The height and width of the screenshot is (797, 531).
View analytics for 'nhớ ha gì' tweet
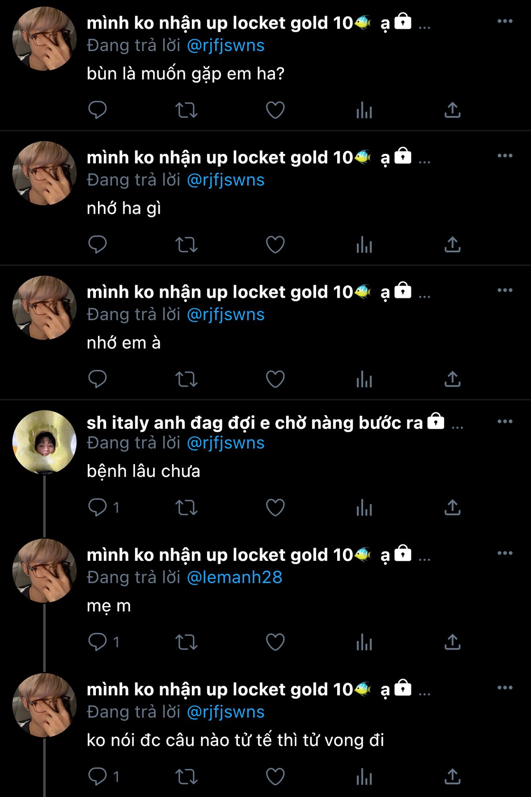tap(364, 244)
